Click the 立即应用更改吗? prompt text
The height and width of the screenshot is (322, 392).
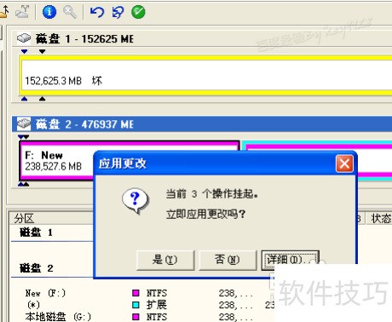coord(205,214)
